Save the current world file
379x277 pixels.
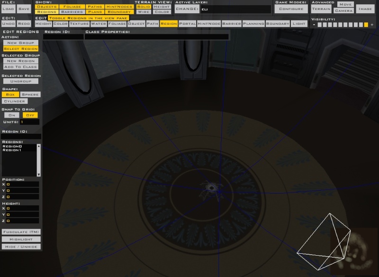[24, 9]
